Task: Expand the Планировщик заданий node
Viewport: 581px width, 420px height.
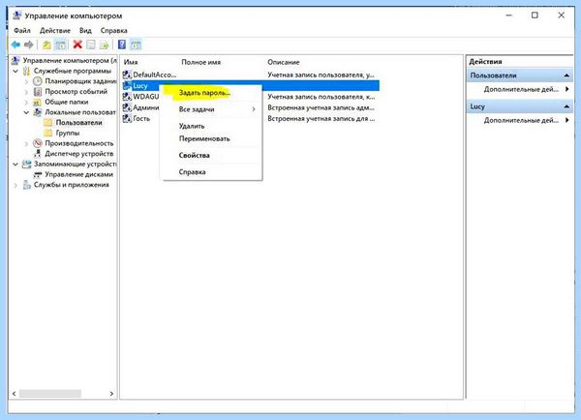Action: tap(26, 81)
